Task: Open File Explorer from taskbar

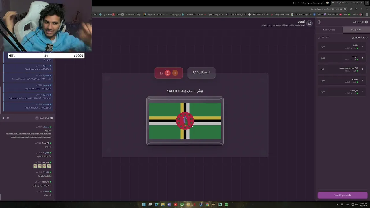Action: coord(163,205)
